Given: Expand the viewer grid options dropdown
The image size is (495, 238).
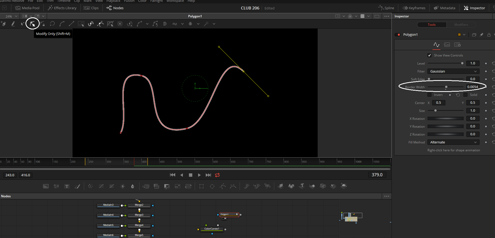Looking at the screenshot, I should coord(368,16).
